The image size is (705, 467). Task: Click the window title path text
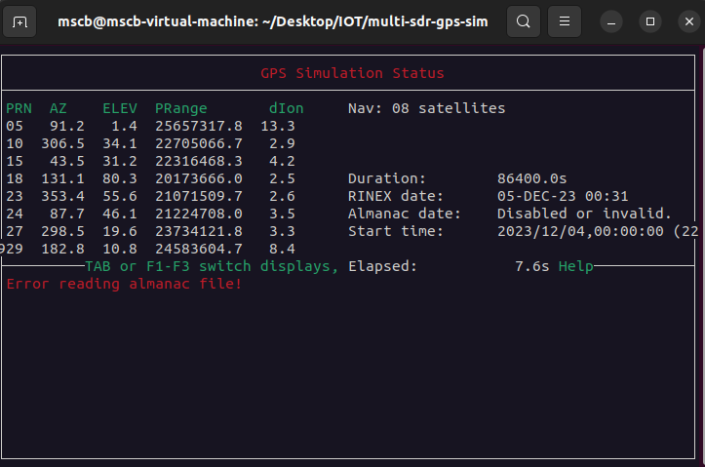click(272, 21)
